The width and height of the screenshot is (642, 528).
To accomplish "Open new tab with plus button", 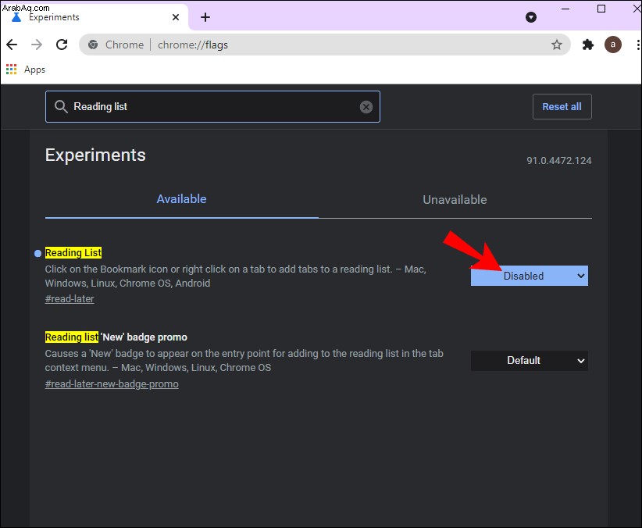I will tap(205, 17).
